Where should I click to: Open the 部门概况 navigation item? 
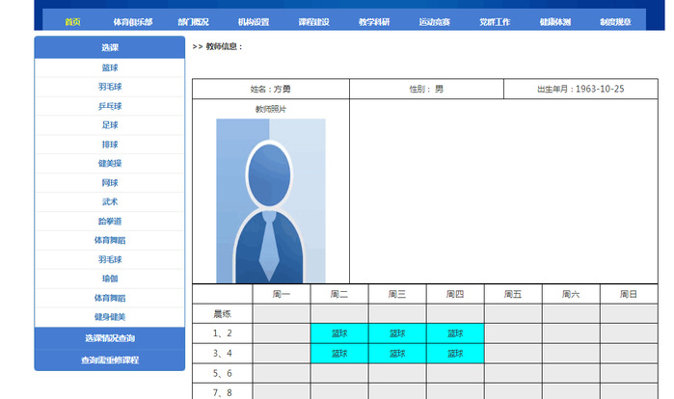(x=193, y=21)
